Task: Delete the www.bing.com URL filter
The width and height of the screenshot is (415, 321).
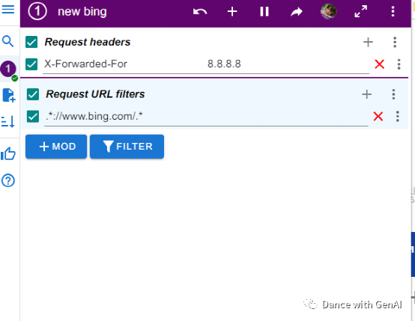Action: point(378,116)
